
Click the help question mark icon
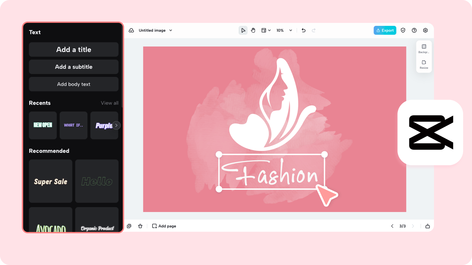point(414,30)
